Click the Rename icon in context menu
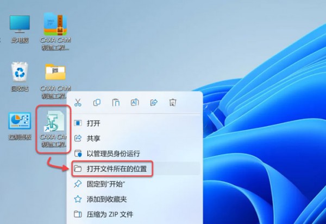The width and height of the screenshot is (326, 224). [x=135, y=103]
